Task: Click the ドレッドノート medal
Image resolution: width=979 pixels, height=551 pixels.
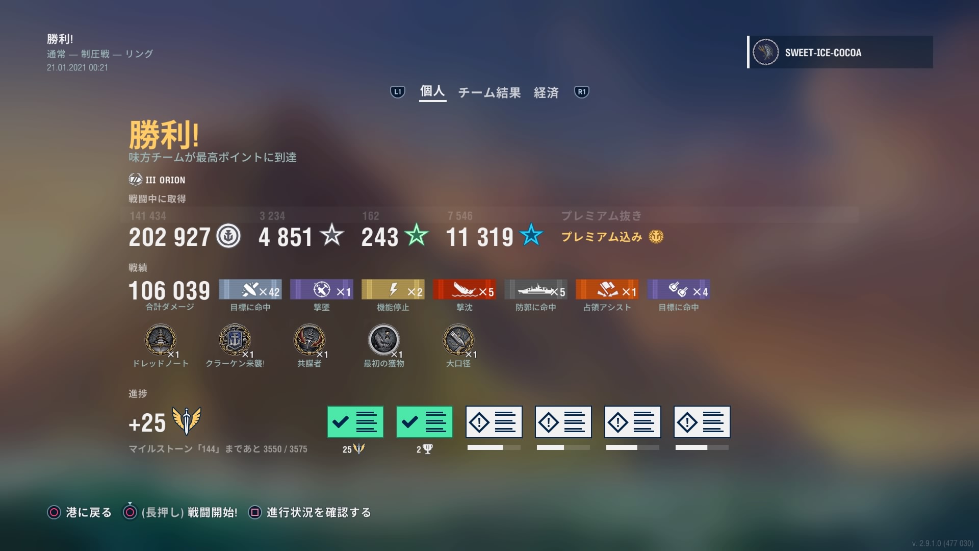Action: (x=161, y=340)
